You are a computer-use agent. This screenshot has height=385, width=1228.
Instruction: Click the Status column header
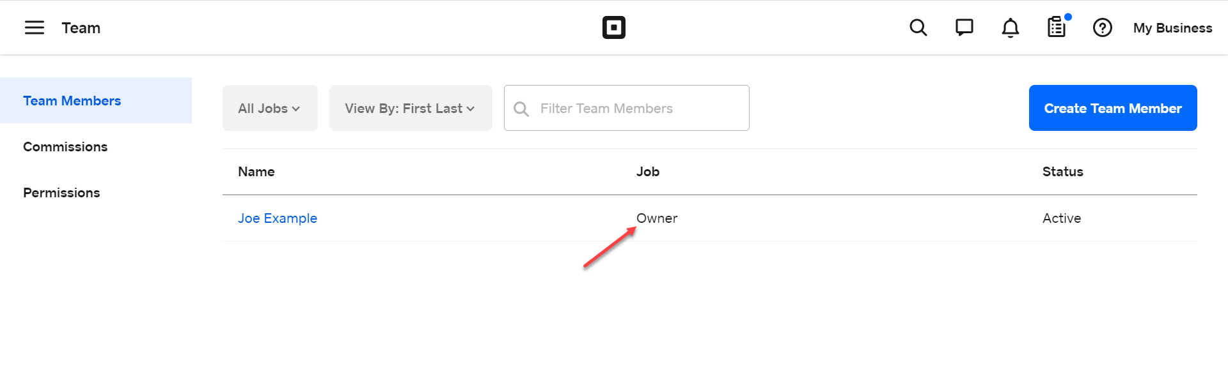point(1062,172)
